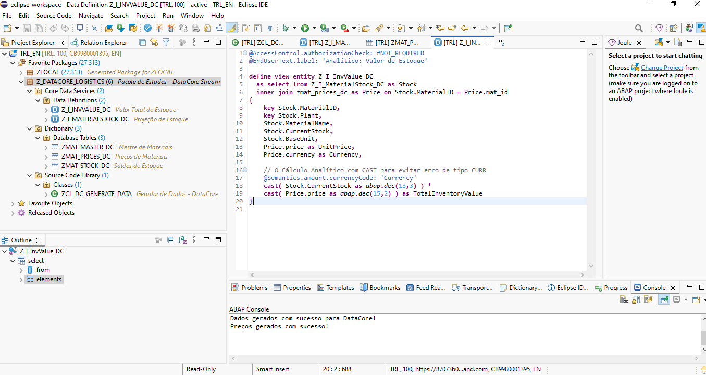Image resolution: width=706 pixels, height=375 pixels.
Task: Toggle Show Whitespace Characters pilcrow button
Action: [x=270, y=28]
